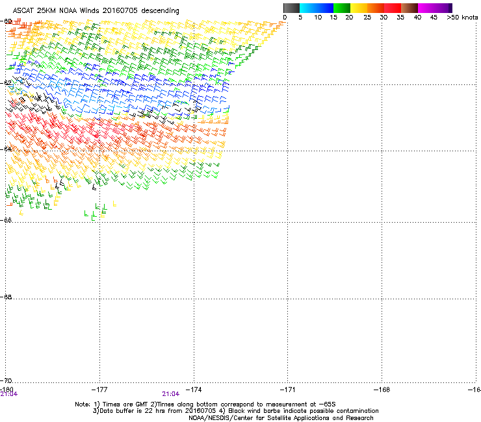Click the '25' legend tick label

coord(367,18)
